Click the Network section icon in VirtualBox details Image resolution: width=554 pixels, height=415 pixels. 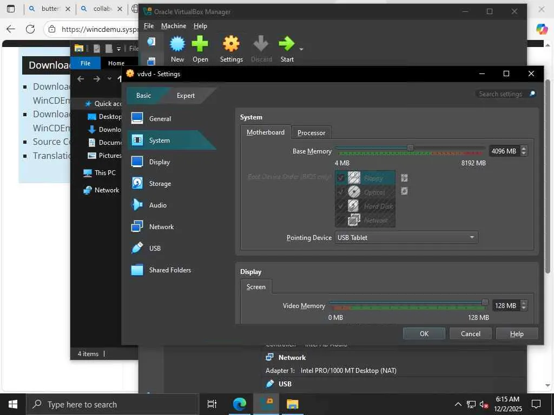coord(269,357)
